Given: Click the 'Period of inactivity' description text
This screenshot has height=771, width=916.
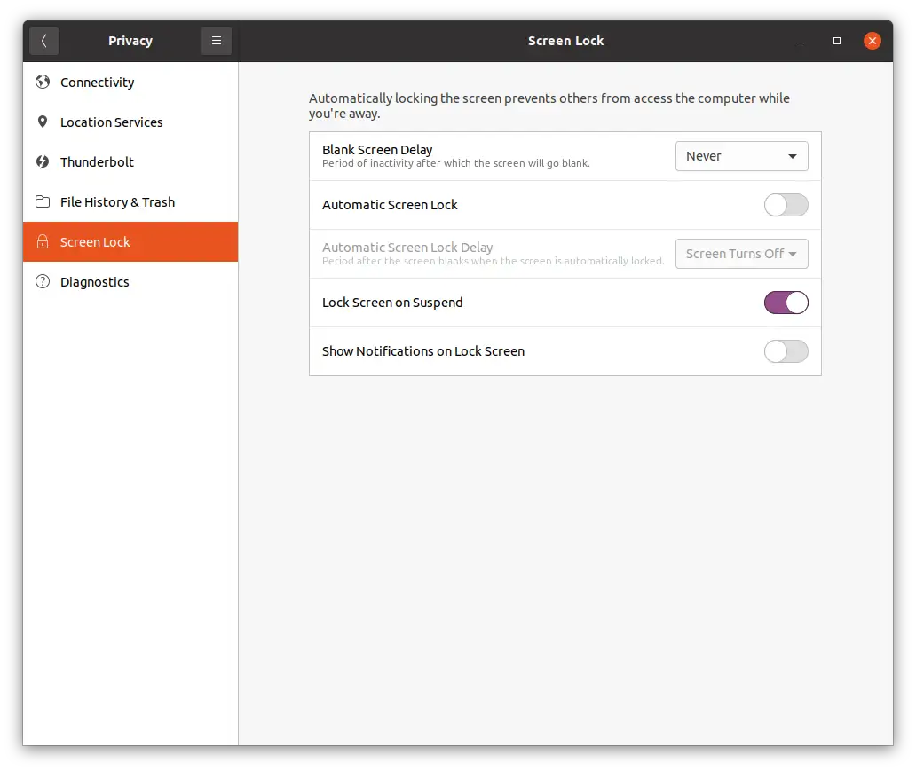Looking at the screenshot, I should coord(455,163).
